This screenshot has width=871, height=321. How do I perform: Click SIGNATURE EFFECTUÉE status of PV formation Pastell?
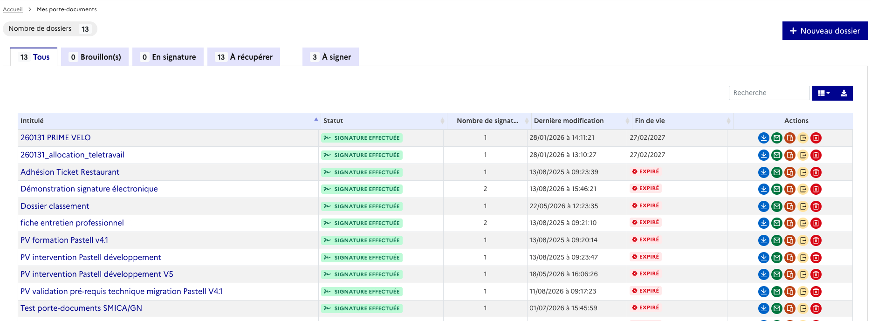362,240
